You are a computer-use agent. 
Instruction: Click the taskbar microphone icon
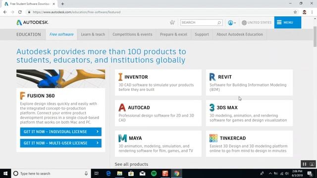(86, 174)
